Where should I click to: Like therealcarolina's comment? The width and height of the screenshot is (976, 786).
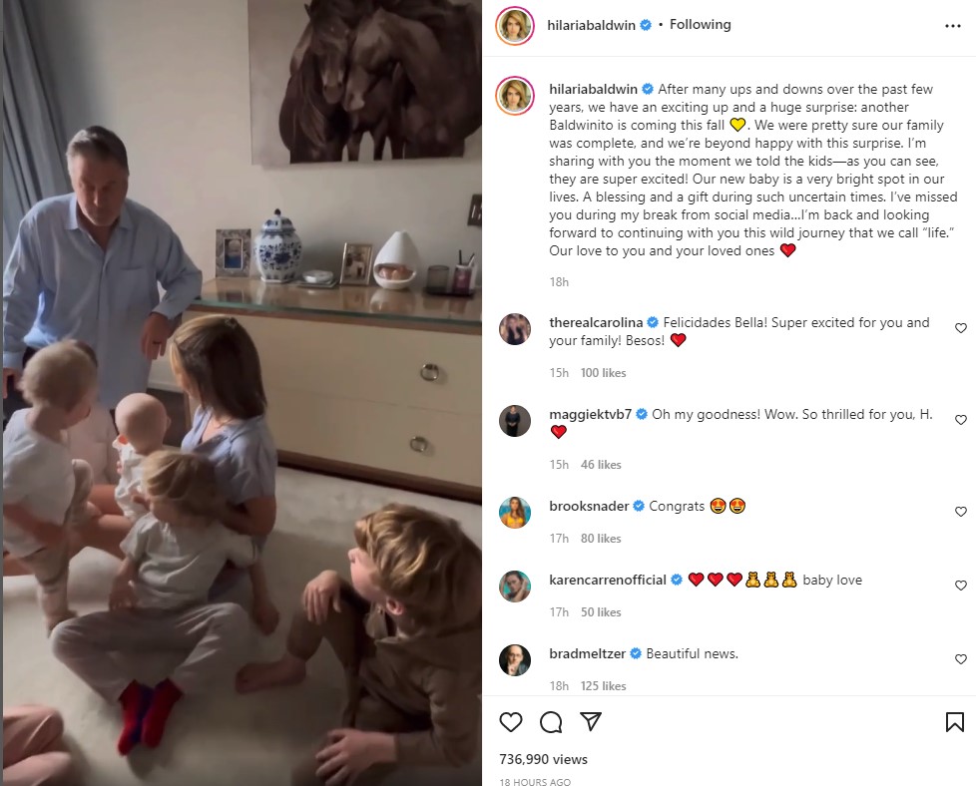click(x=960, y=328)
